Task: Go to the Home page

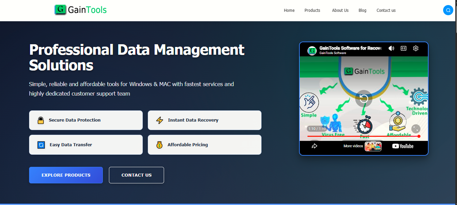Action: [x=289, y=10]
